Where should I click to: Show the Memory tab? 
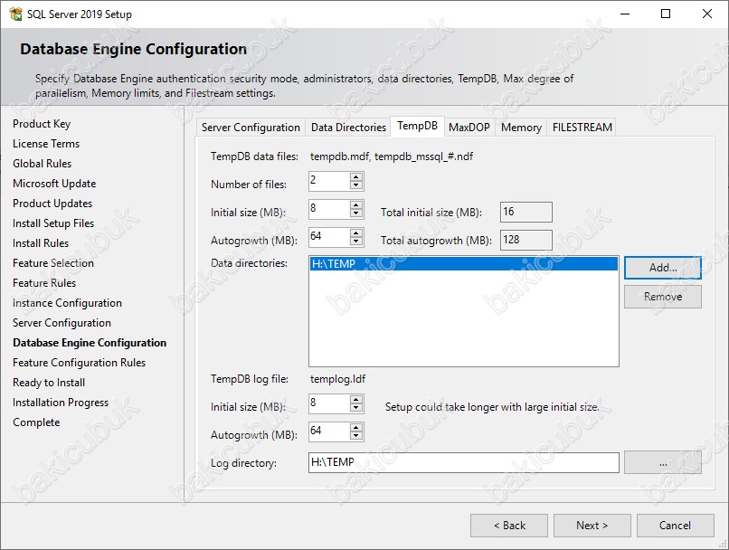[x=521, y=128]
